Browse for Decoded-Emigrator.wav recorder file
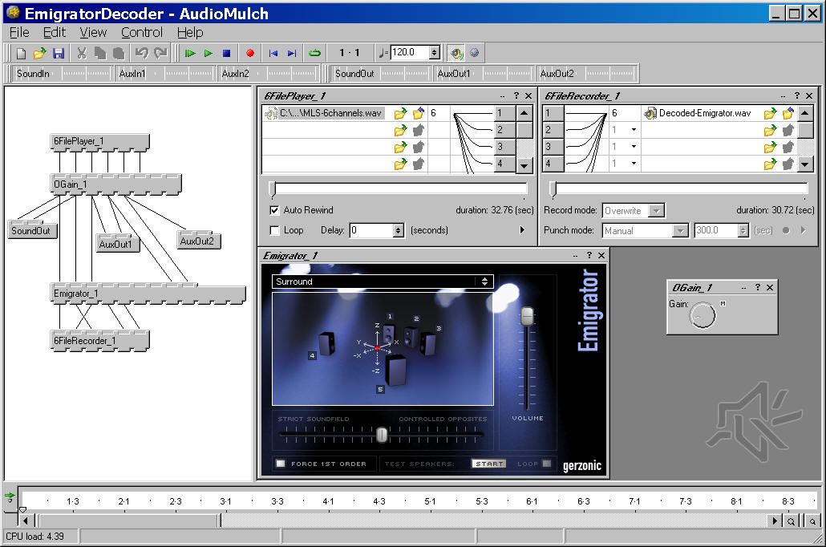826x547 pixels. point(770,113)
